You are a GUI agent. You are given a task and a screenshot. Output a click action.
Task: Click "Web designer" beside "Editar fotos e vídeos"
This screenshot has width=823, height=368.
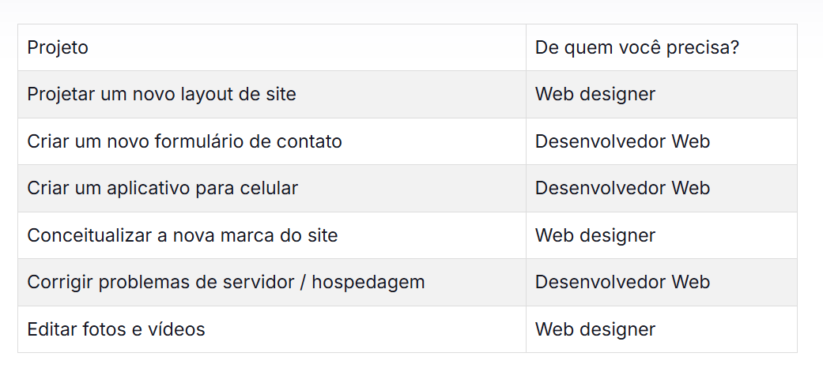tap(595, 329)
